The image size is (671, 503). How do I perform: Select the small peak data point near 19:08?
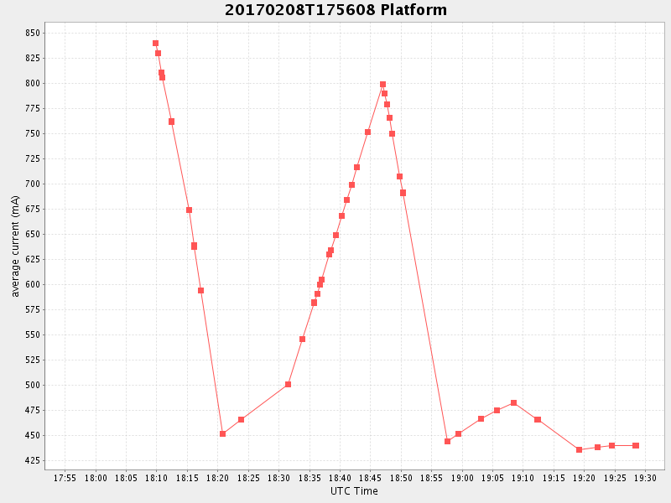tap(513, 403)
